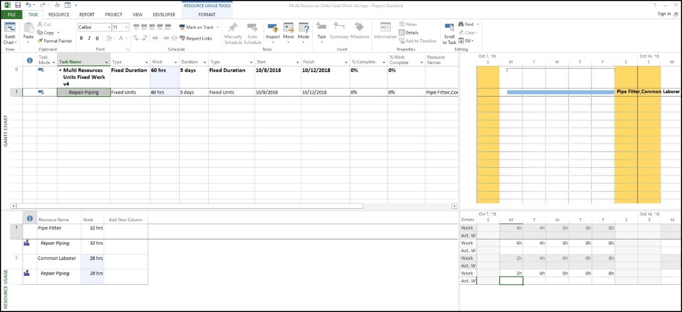Image resolution: width=682 pixels, height=312 pixels.
Task: Expand the Task Name column filter dropdown
Action: click(x=106, y=62)
